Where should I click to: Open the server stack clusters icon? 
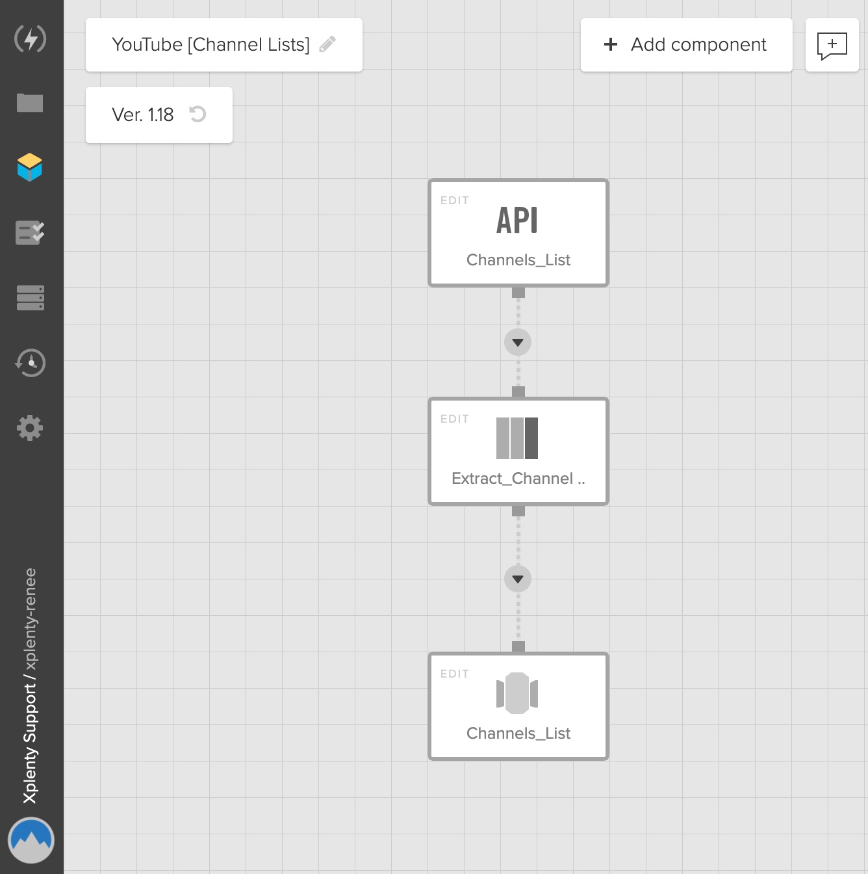coord(30,298)
